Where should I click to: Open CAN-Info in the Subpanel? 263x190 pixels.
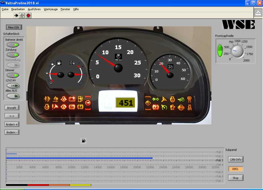[x=235, y=160]
